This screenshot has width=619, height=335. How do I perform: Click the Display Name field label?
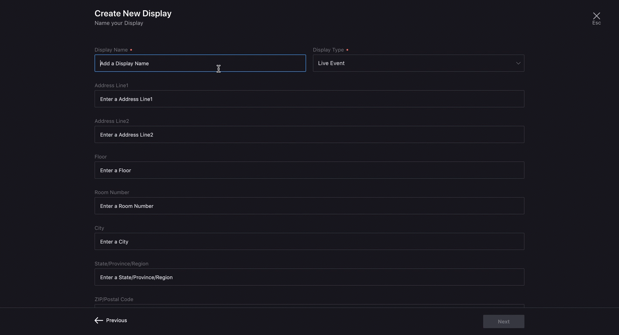click(x=111, y=50)
